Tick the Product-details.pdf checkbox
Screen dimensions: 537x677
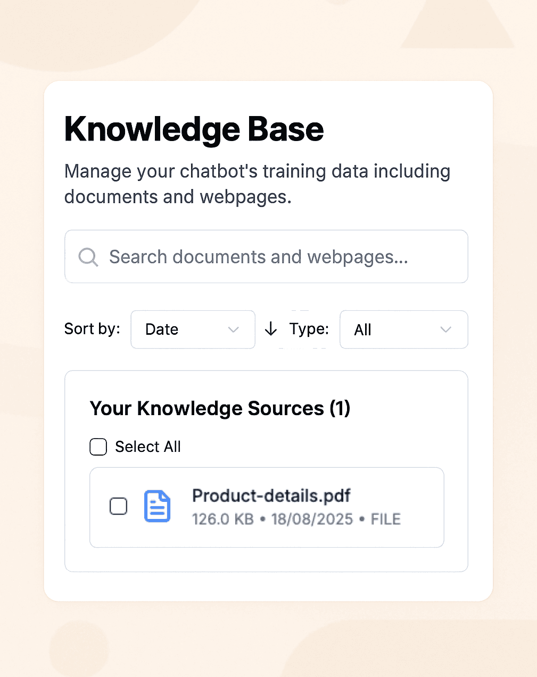pyautogui.click(x=118, y=506)
